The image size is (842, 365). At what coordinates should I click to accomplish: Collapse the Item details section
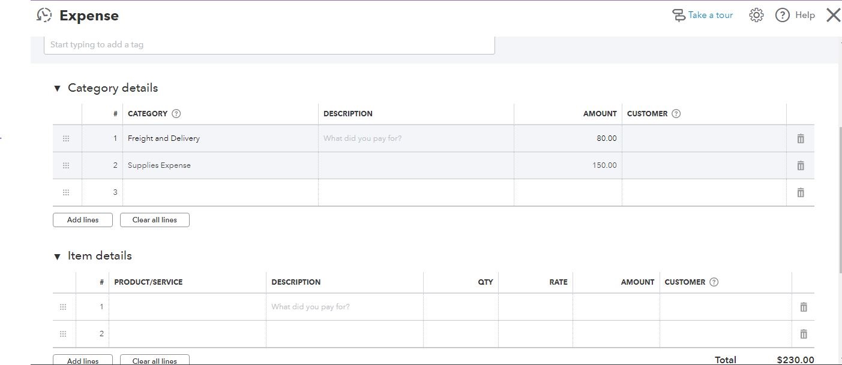click(57, 257)
